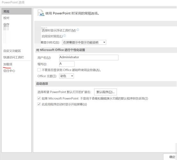Viewport: 177px width, 160px height.
Task: Click the 确定 button
Action: (x=170, y=156)
